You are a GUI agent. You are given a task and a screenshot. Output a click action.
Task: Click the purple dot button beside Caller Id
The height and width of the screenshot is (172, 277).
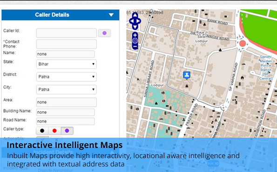[104, 33]
